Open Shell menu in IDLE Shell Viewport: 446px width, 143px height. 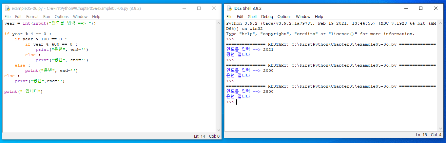click(x=252, y=17)
